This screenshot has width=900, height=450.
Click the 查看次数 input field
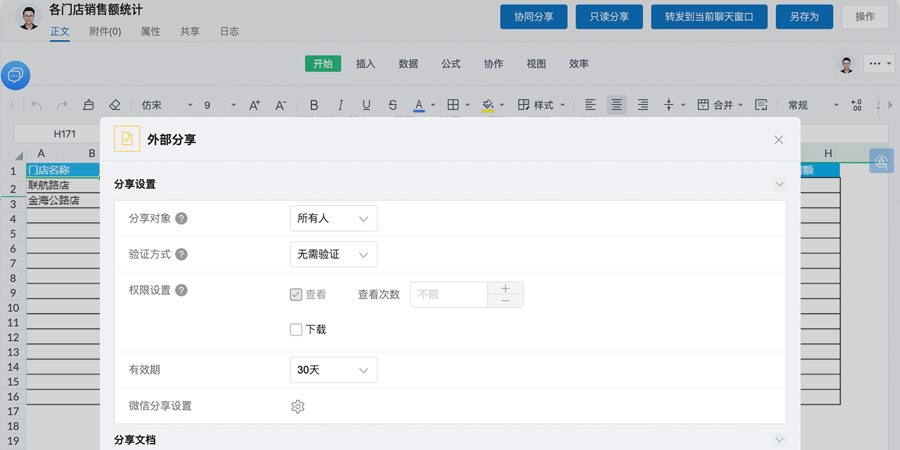(449, 295)
